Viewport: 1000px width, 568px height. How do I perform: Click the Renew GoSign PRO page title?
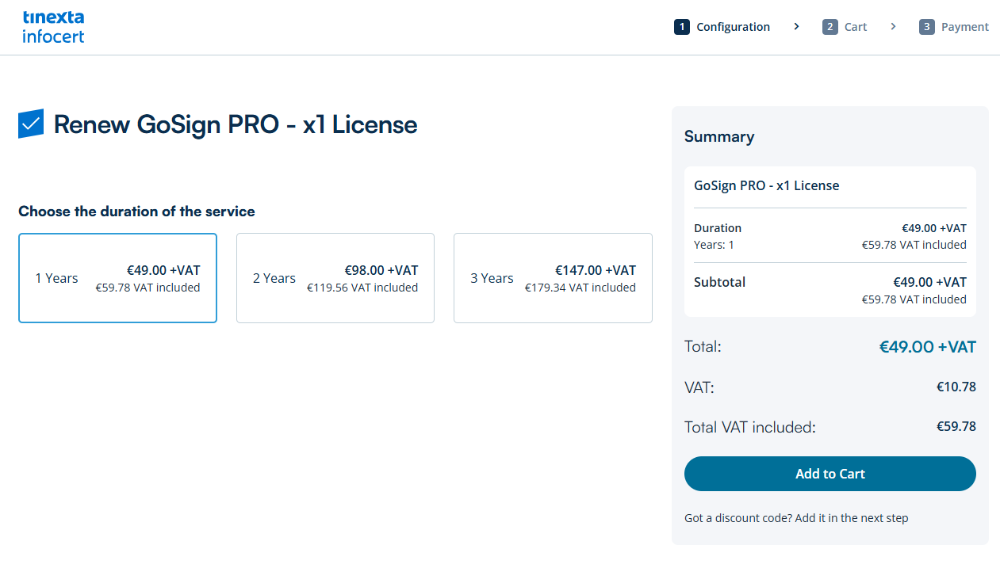click(235, 124)
